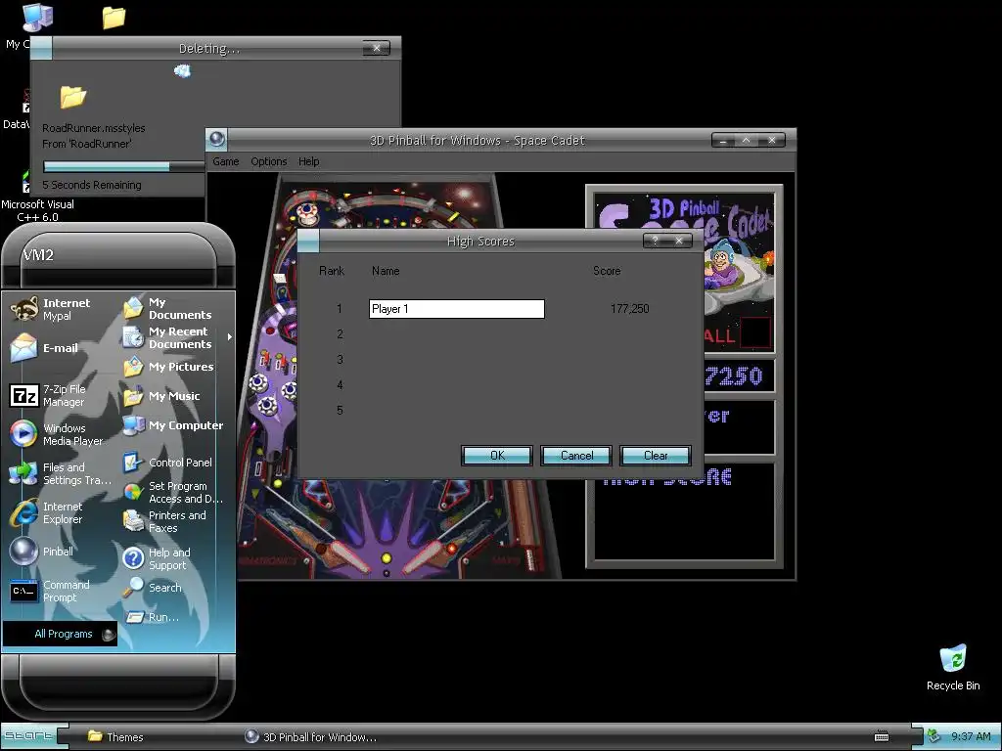The image size is (1002, 751).
Task: Click Cancel in High Scores dialog
Action: click(576, 456)
